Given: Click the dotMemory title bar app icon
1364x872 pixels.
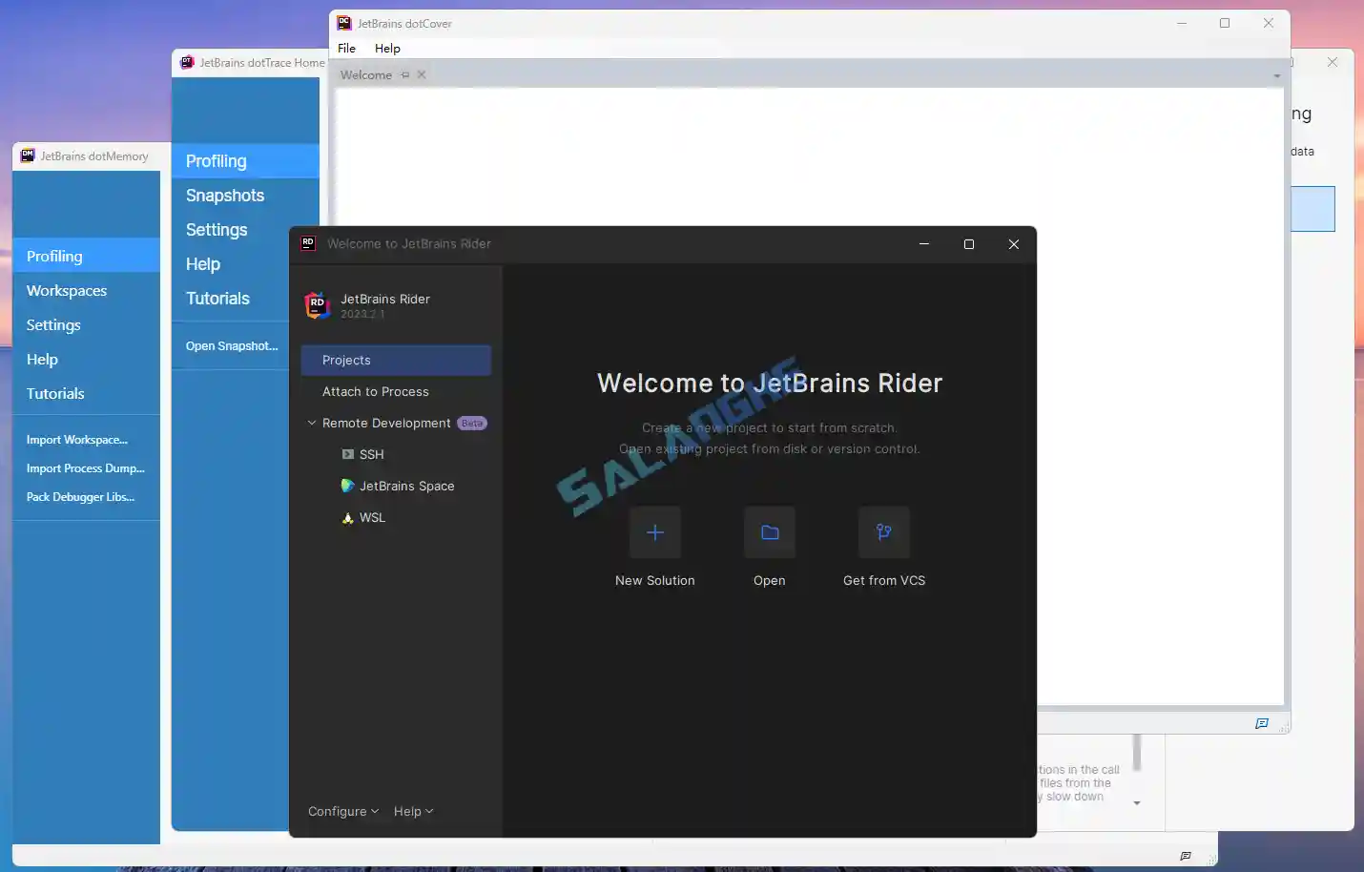Looking at the screenshot, I should click(28, 156).
